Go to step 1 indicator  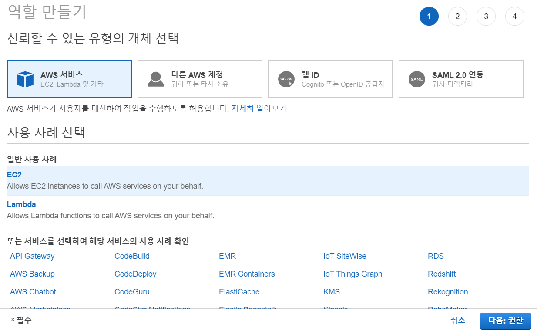point(429,17)
